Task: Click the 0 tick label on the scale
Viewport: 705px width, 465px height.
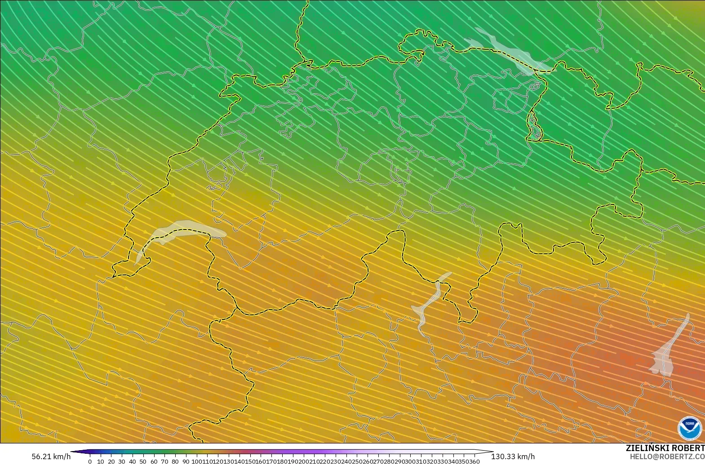Action: click(x=90, y=461)
